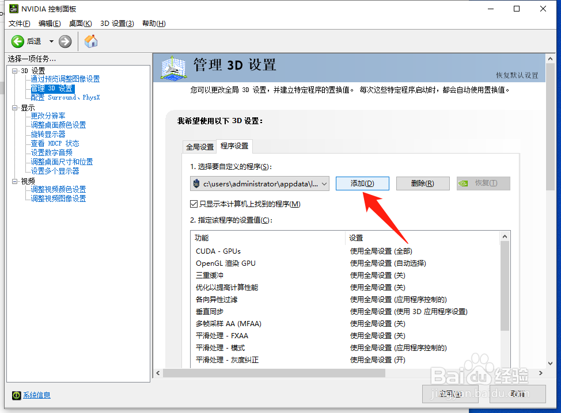The image size is (561, 413).
Task: Select the 平滑处理 - FXAA row
Action: coord(345,336)
